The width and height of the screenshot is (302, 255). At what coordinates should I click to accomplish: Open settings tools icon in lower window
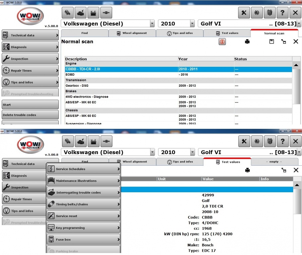point(244,141)
